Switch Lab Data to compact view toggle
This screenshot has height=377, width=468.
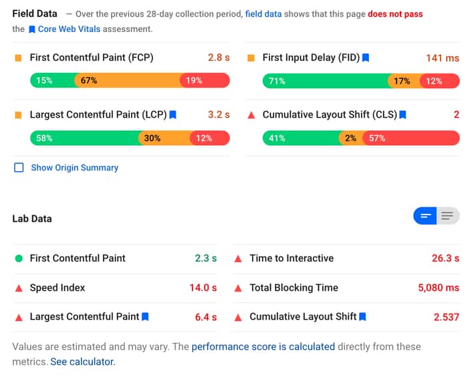(x=425, y=215)
